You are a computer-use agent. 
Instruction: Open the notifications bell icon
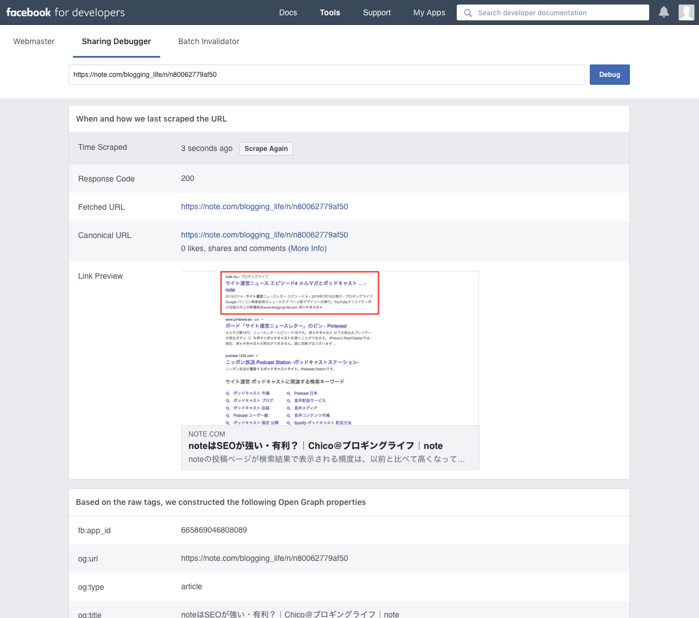(x=664, y=12)
